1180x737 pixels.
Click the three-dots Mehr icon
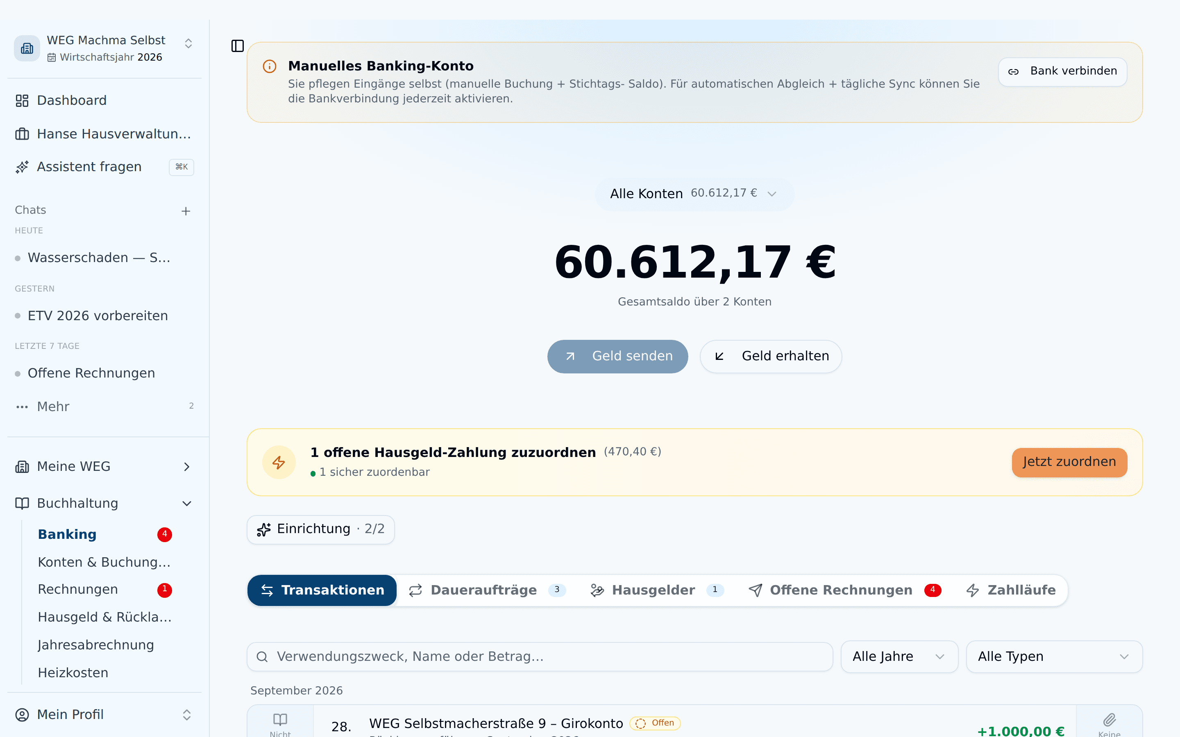(x=22, y=407)
